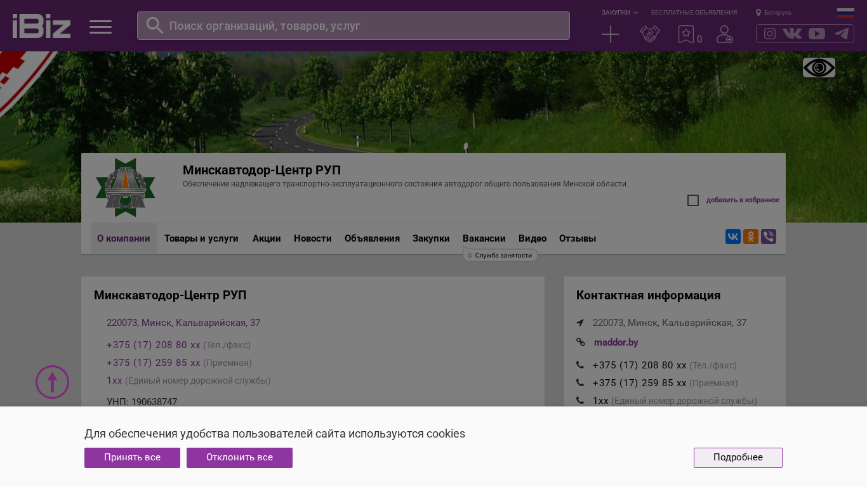Open the YouTube icon link

817,34
